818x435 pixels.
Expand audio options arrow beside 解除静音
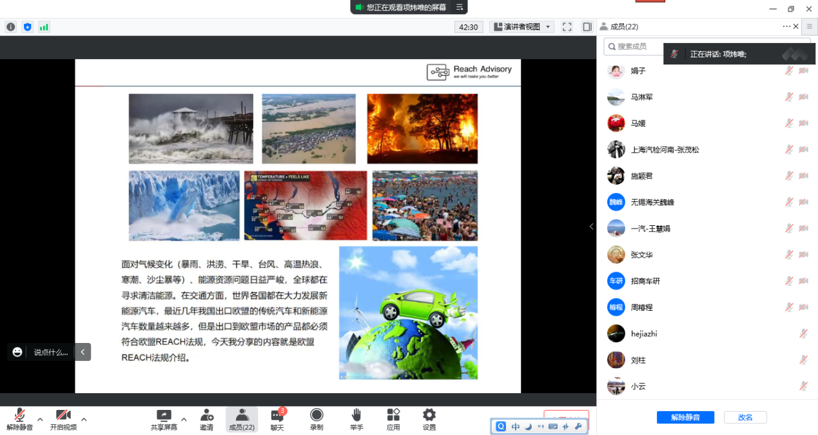[40, 420]
